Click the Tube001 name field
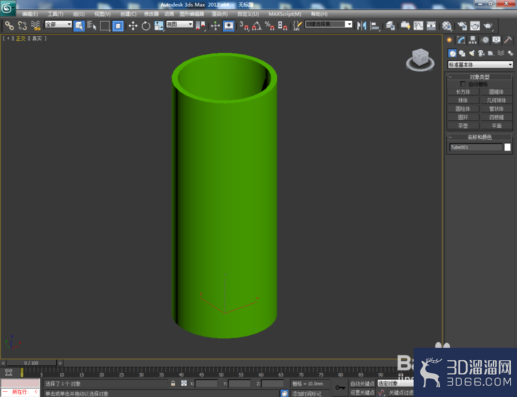The height and width of the screenshot is (397, 517). click(476, 147)
